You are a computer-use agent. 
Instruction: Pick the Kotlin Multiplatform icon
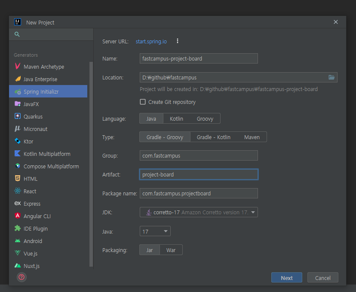(x=18, y=153)
